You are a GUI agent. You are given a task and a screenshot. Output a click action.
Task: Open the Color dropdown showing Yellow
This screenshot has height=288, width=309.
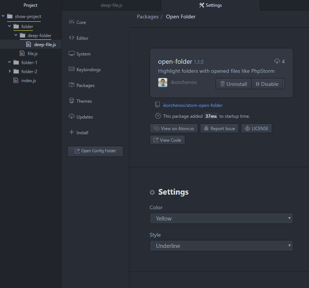[x=221, y=218]
